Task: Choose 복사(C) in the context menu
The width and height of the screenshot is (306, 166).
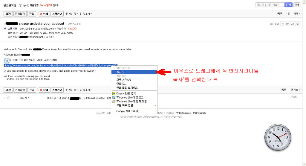Action: pyautogui.click(x=134, y=72)
